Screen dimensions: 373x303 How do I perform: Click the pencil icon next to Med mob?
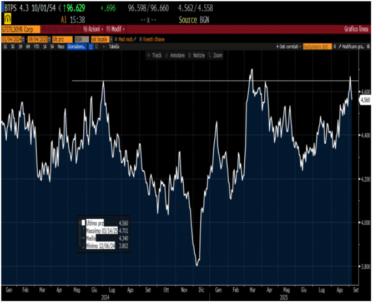point(135,39)
